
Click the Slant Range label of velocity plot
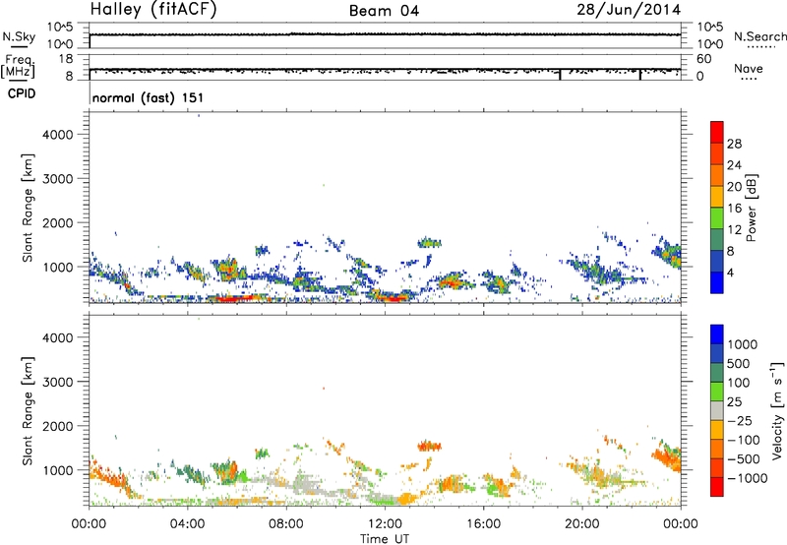[28, 410]
